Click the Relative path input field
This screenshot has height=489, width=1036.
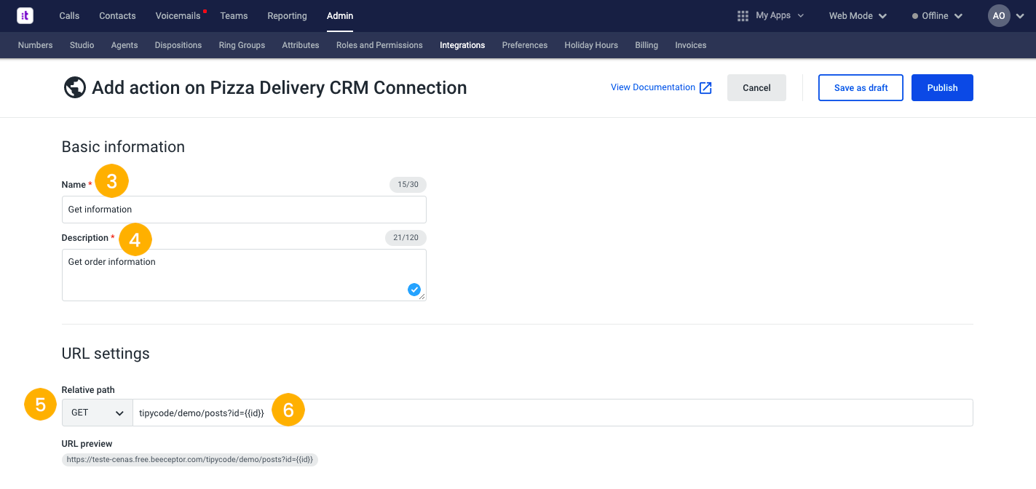coord(553,413)
